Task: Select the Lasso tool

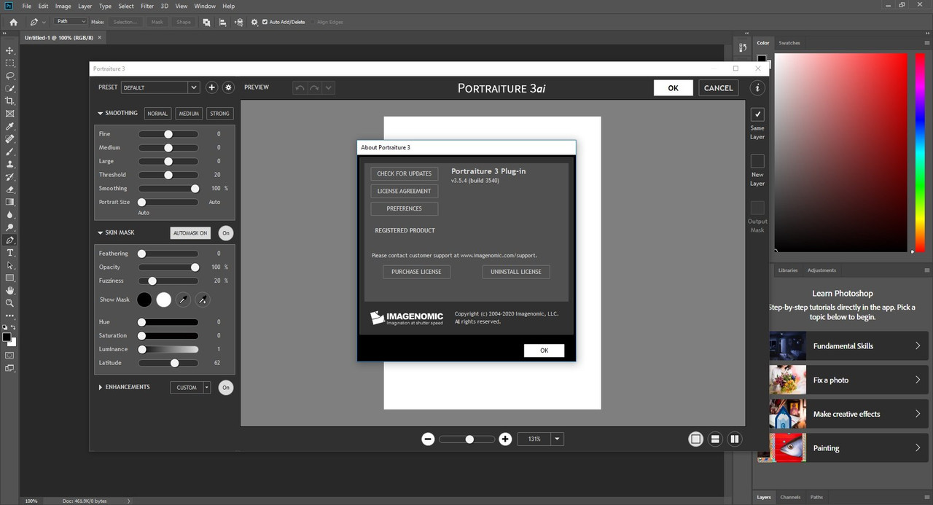Action: (9, 76)
